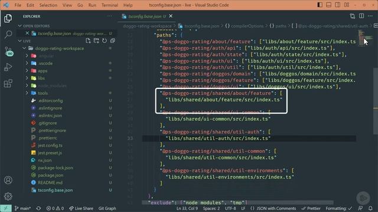This screenshot has height=212, width=378.
Task: Click the editor minimap overview
Action: (x=365, y=38)
